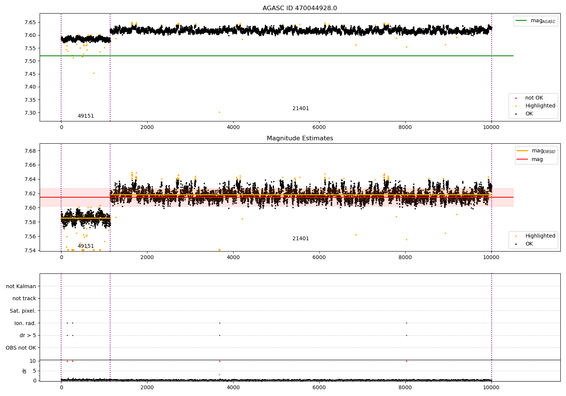
Task: Click the 'Ion. rad.' row label
Action: 25,323
